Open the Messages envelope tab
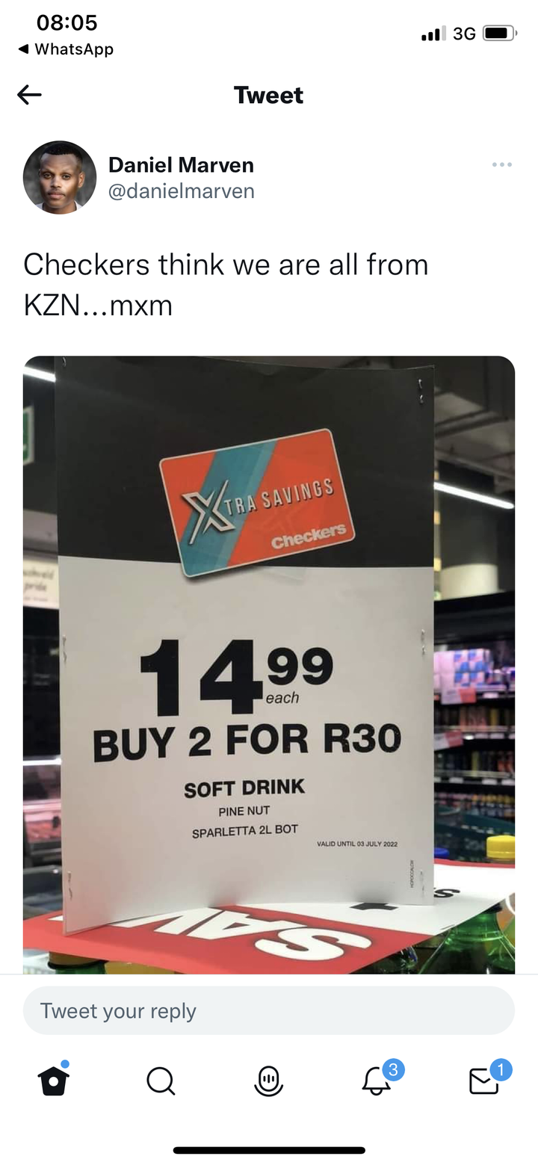This screenshot has width=538, height=1165. click(x=484, y=1081)
